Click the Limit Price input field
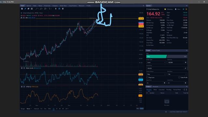 165,68
